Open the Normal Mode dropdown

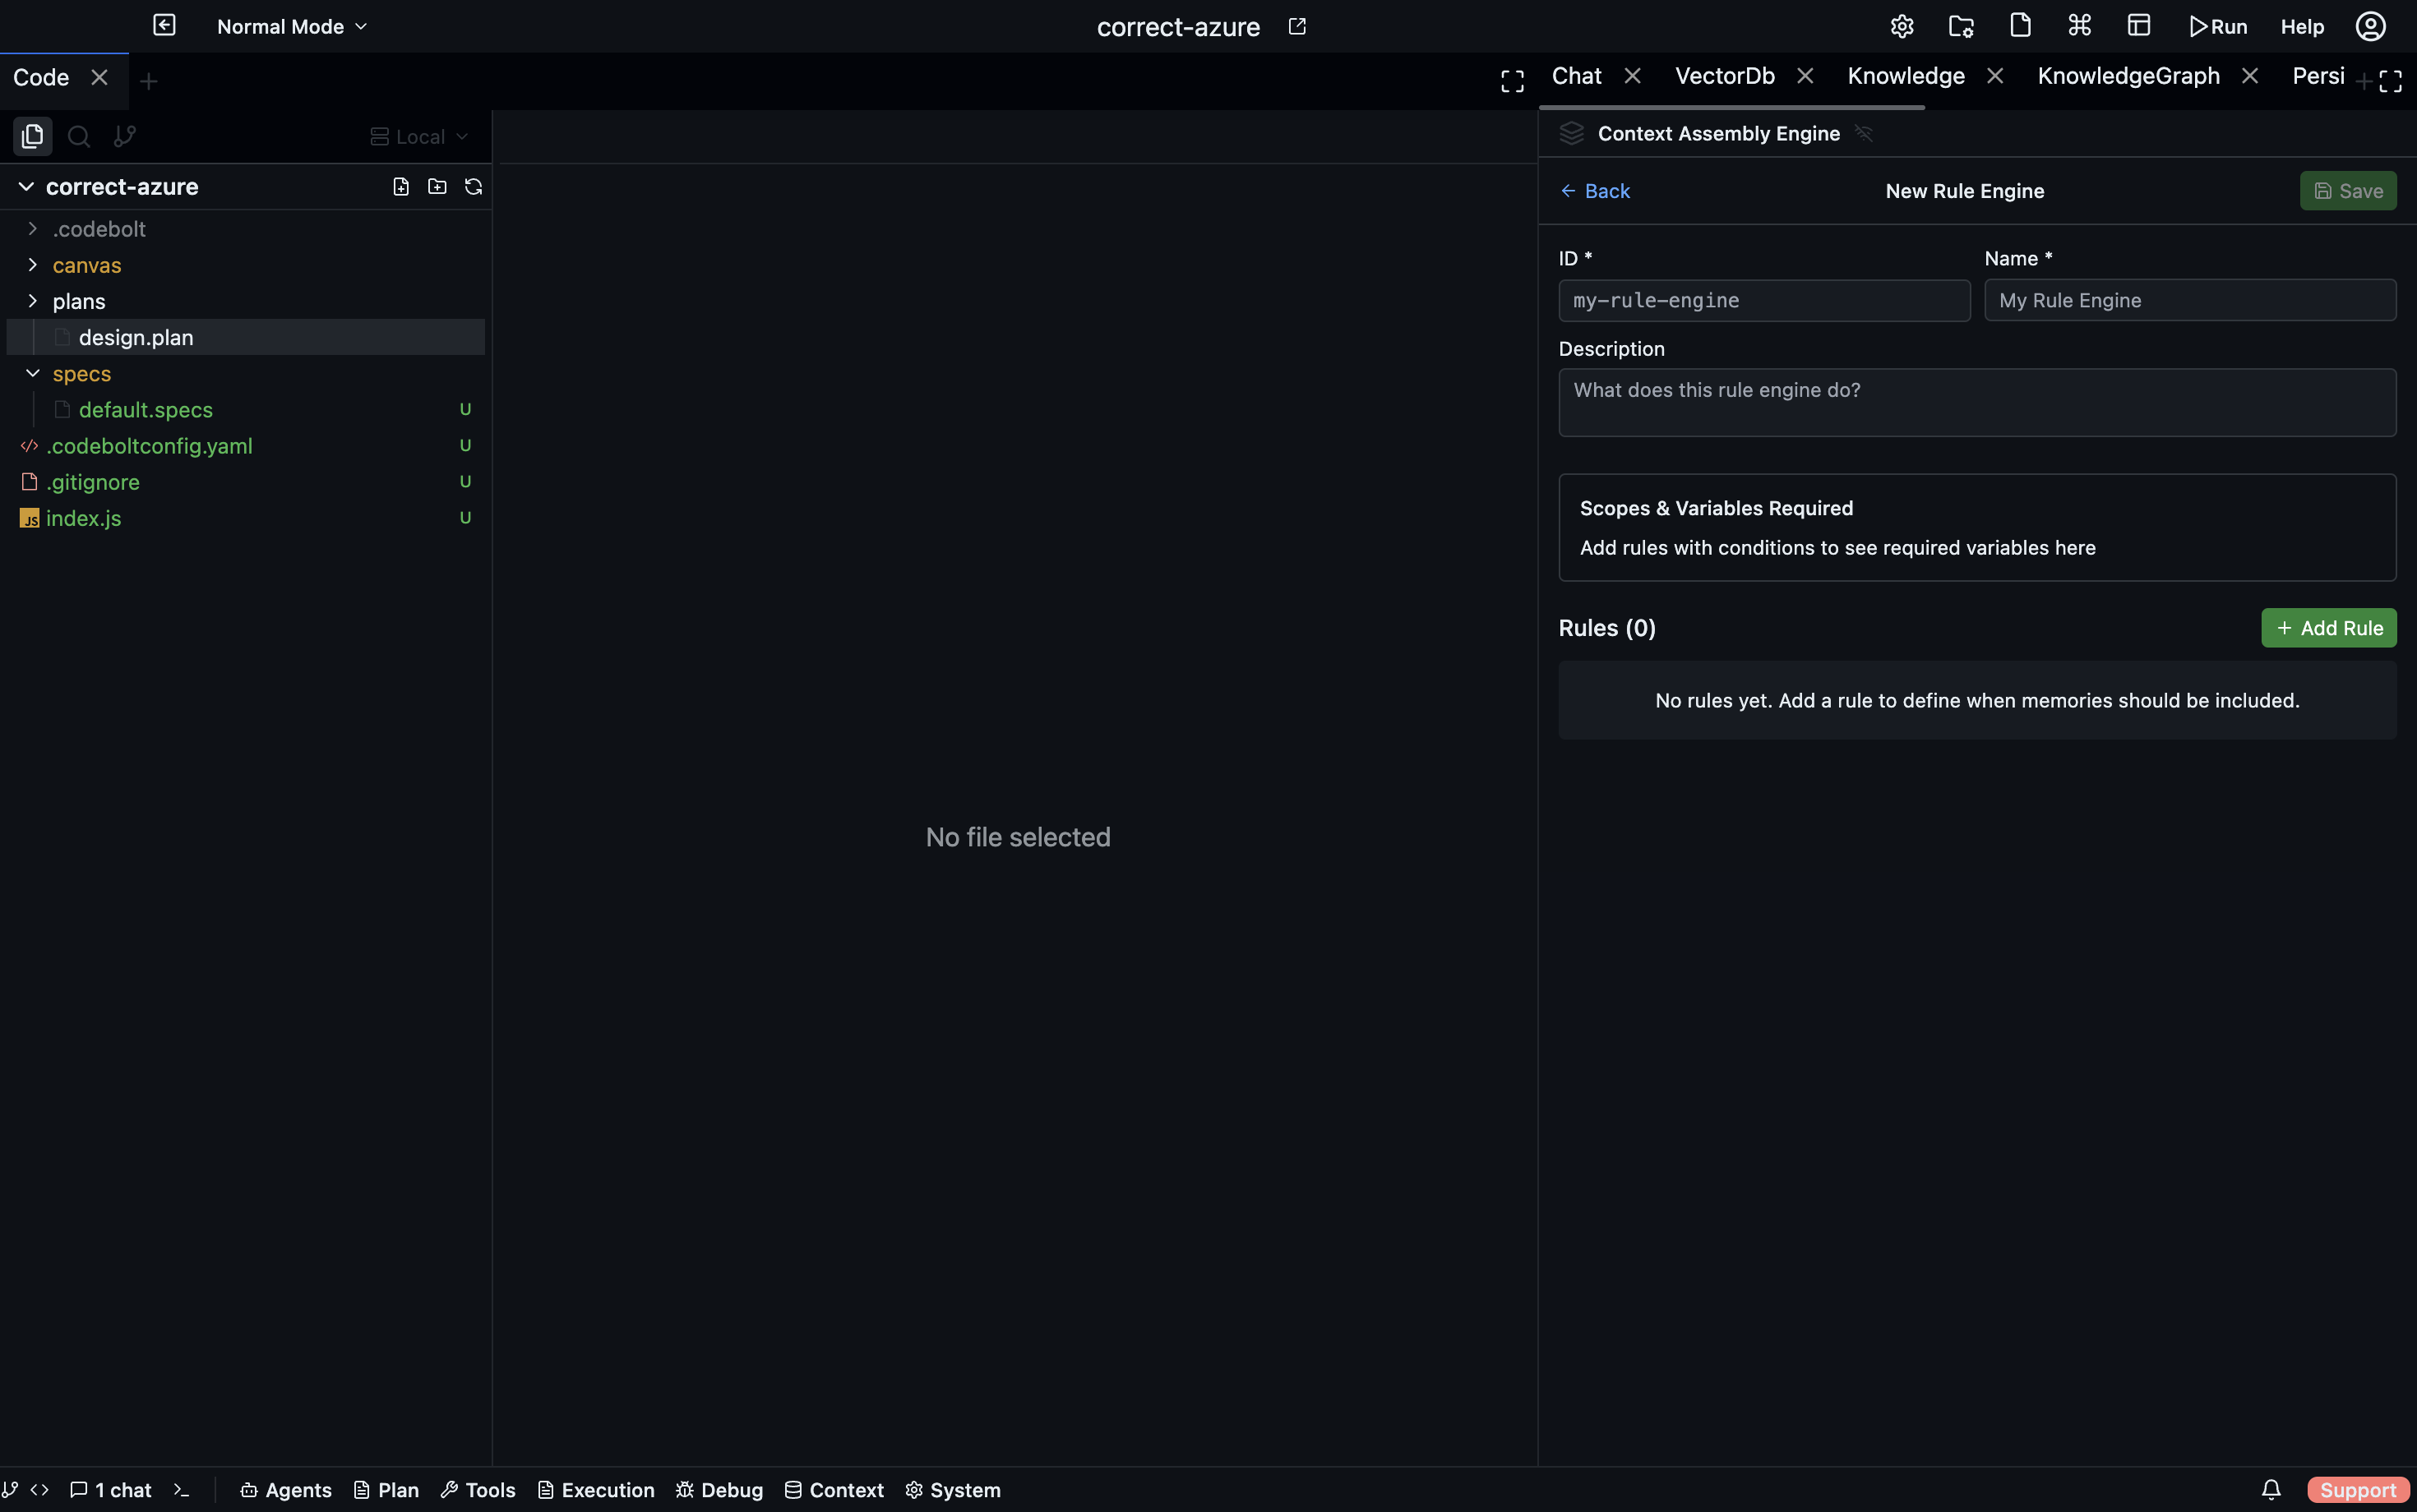tap(290, 26)
